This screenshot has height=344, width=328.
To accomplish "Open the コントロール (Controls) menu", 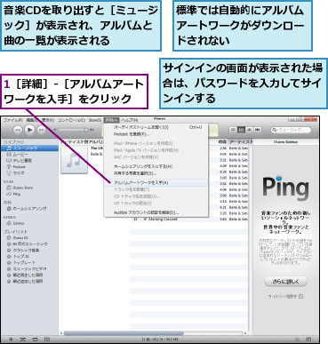I will 71,120.
